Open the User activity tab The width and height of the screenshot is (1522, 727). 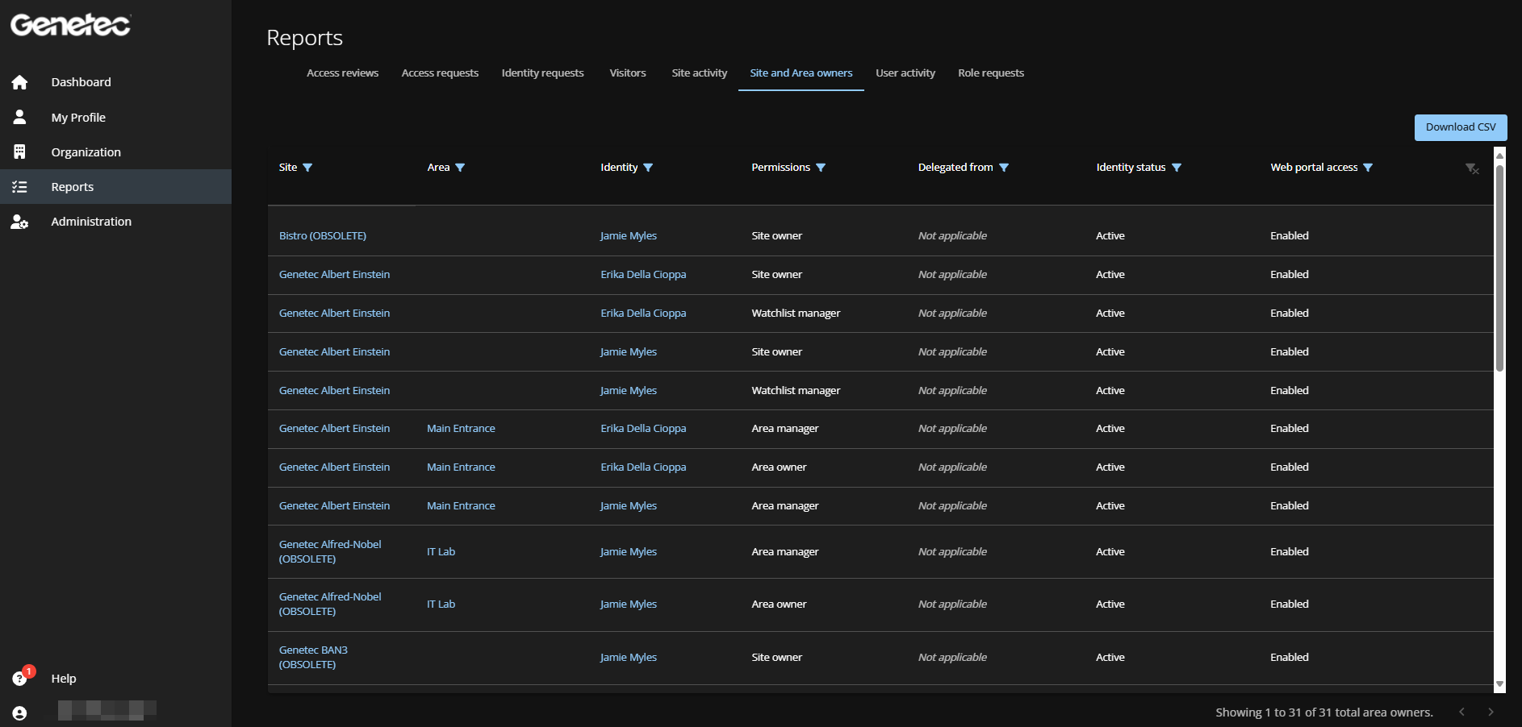point(905,73)
